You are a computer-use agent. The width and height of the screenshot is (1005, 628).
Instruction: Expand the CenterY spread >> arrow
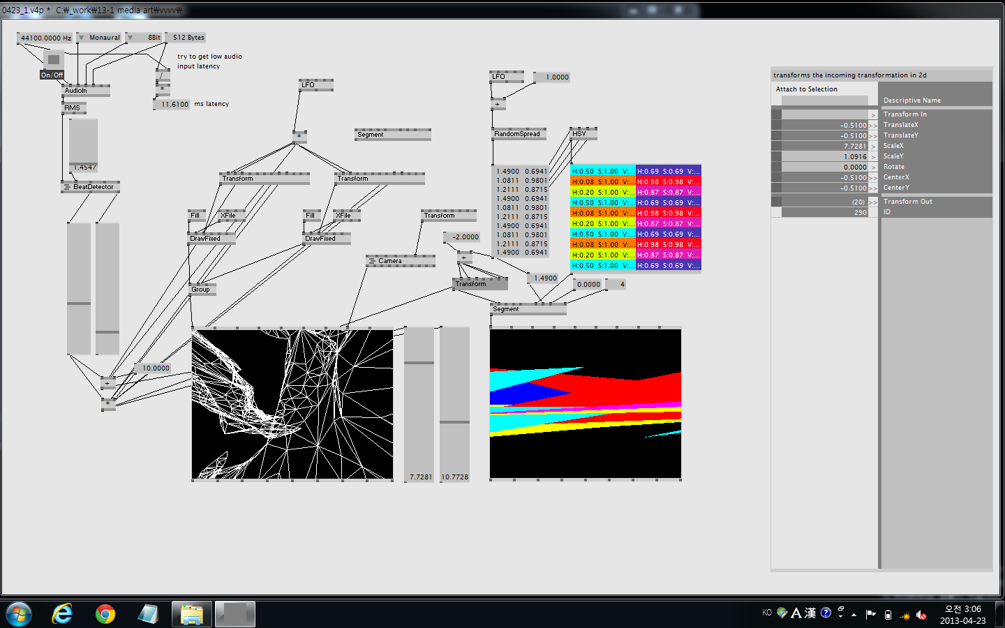tap(872, 188)
